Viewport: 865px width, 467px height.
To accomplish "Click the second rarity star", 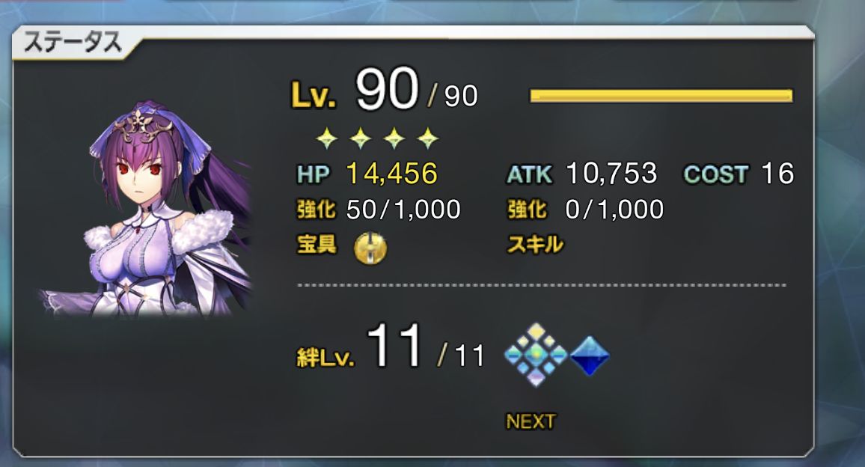I will click(x=360, y=138).
